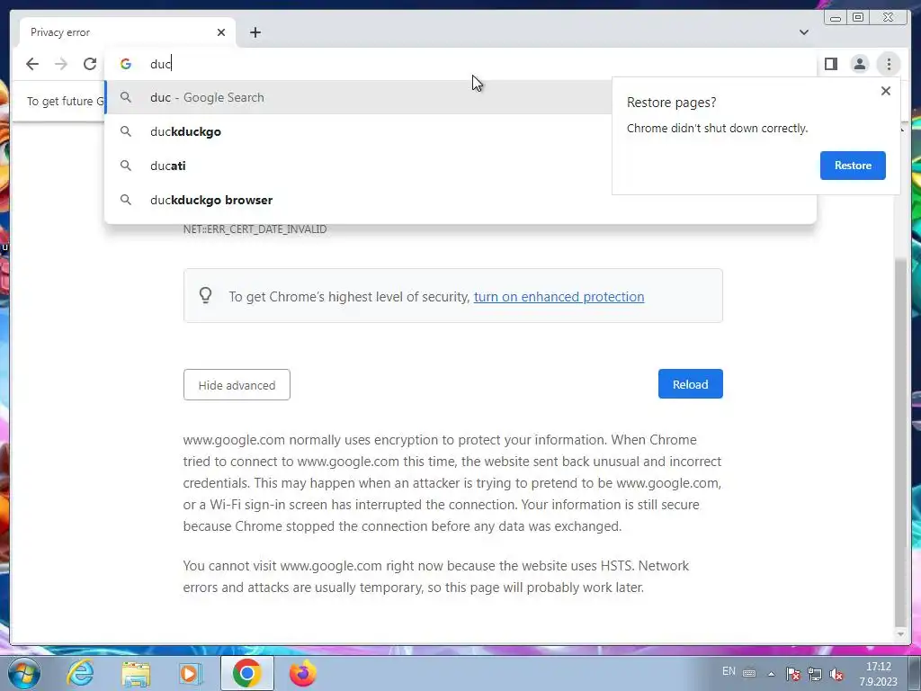Click the muted volume tray icon

[836, 674]
